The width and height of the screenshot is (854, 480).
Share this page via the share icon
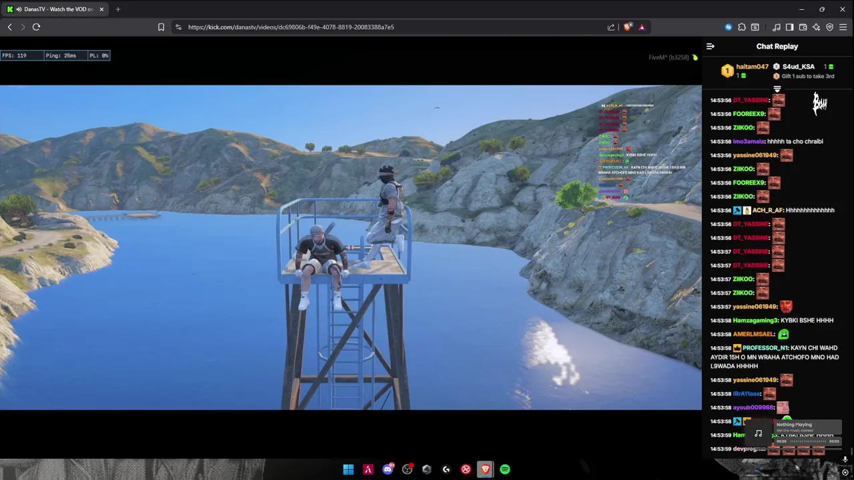coord(611,27)
